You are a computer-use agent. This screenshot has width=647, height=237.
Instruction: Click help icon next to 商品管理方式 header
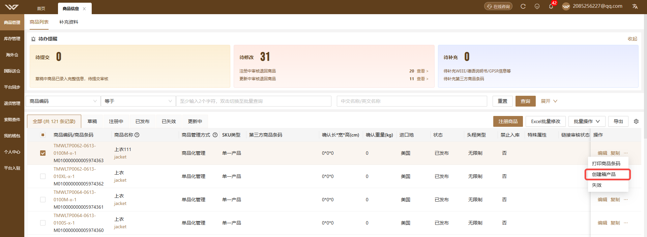215,135
